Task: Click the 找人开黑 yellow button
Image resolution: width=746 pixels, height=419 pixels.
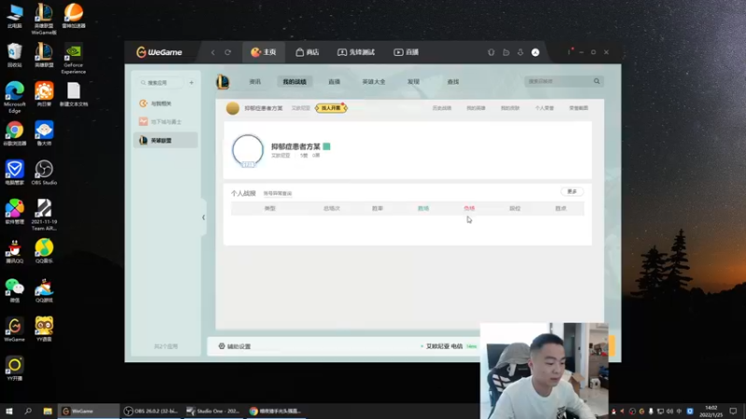Action: (331, 108)
